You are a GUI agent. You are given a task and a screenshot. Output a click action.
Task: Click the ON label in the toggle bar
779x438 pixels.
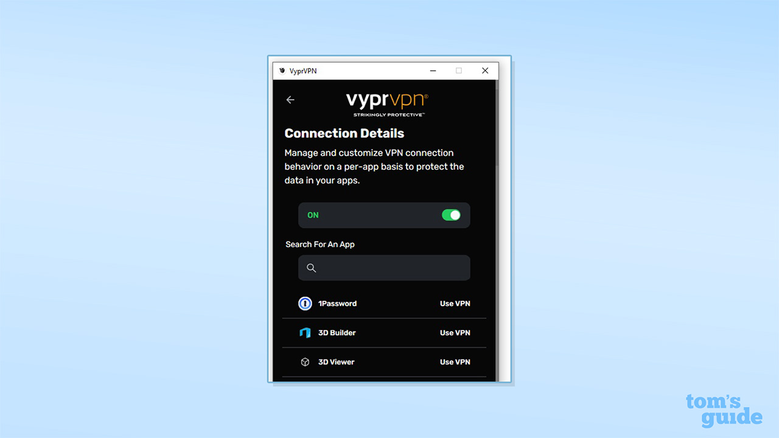[313, 215]
